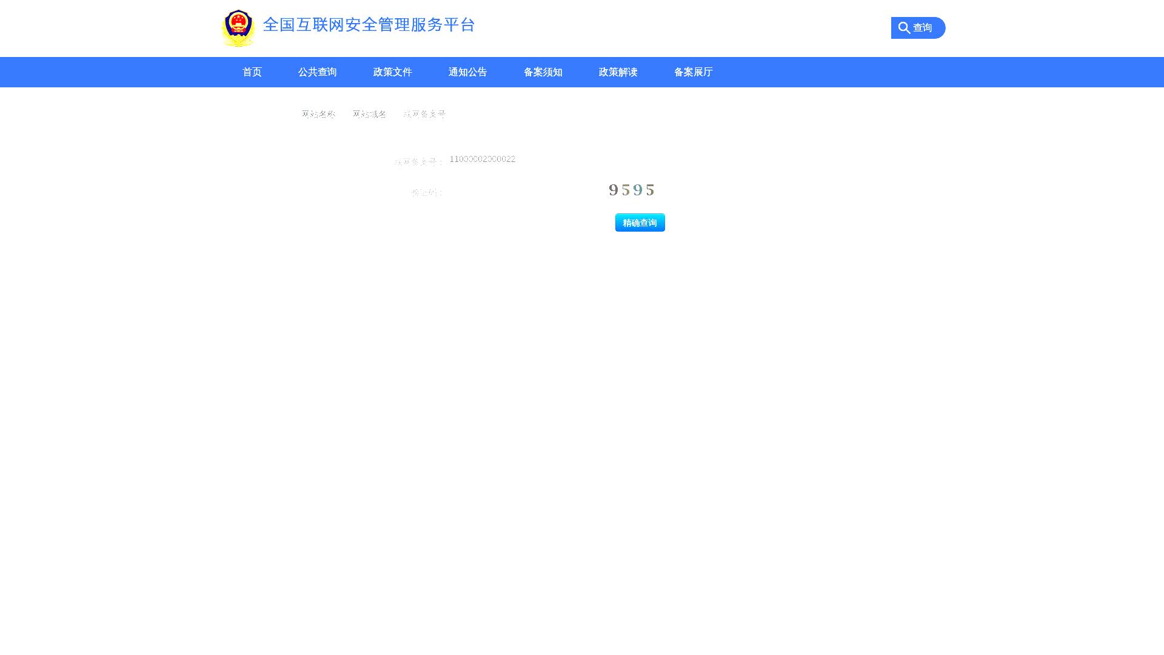The image size is (1164, 655).
Task: Refresh the 9595 captcha image
Action: (x=632, y=190)
